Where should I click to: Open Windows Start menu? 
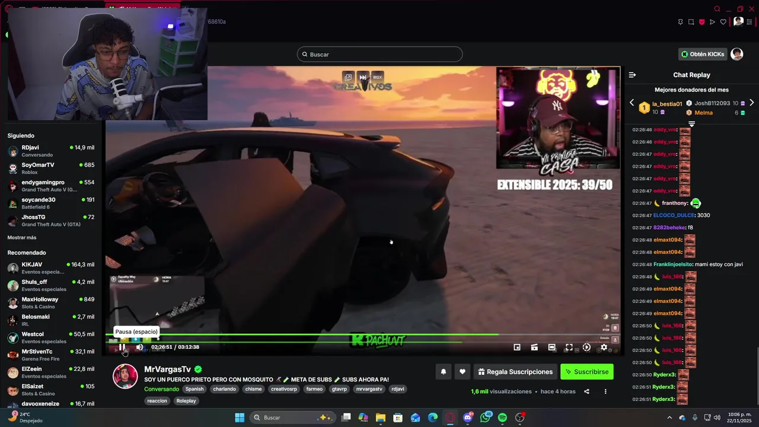pyautogui.click(x=240, y=418)
